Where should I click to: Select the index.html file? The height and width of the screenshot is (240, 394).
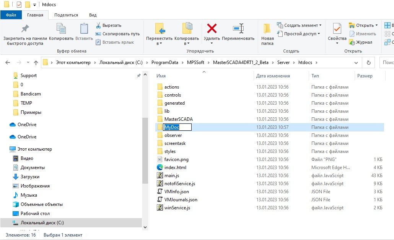(175, 168)
